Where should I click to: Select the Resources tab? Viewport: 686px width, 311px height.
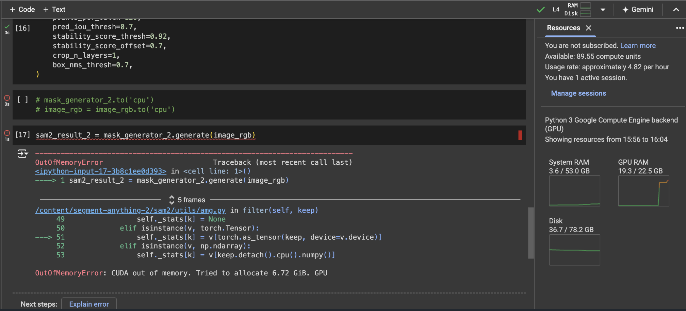tap(563, 28)
